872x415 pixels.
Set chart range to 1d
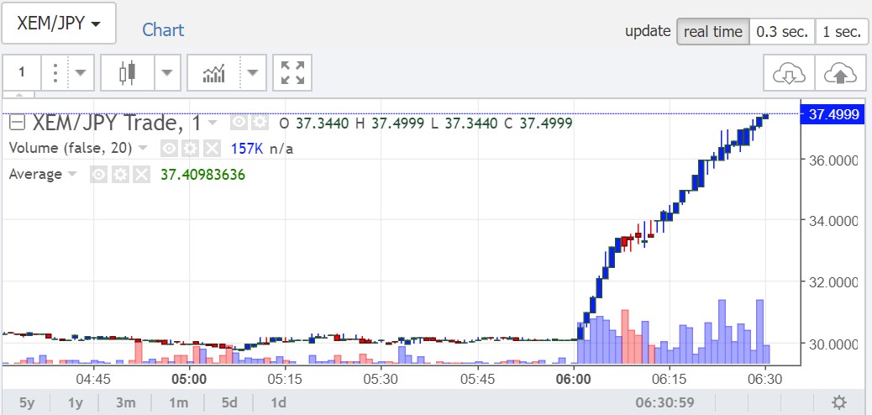278,402
